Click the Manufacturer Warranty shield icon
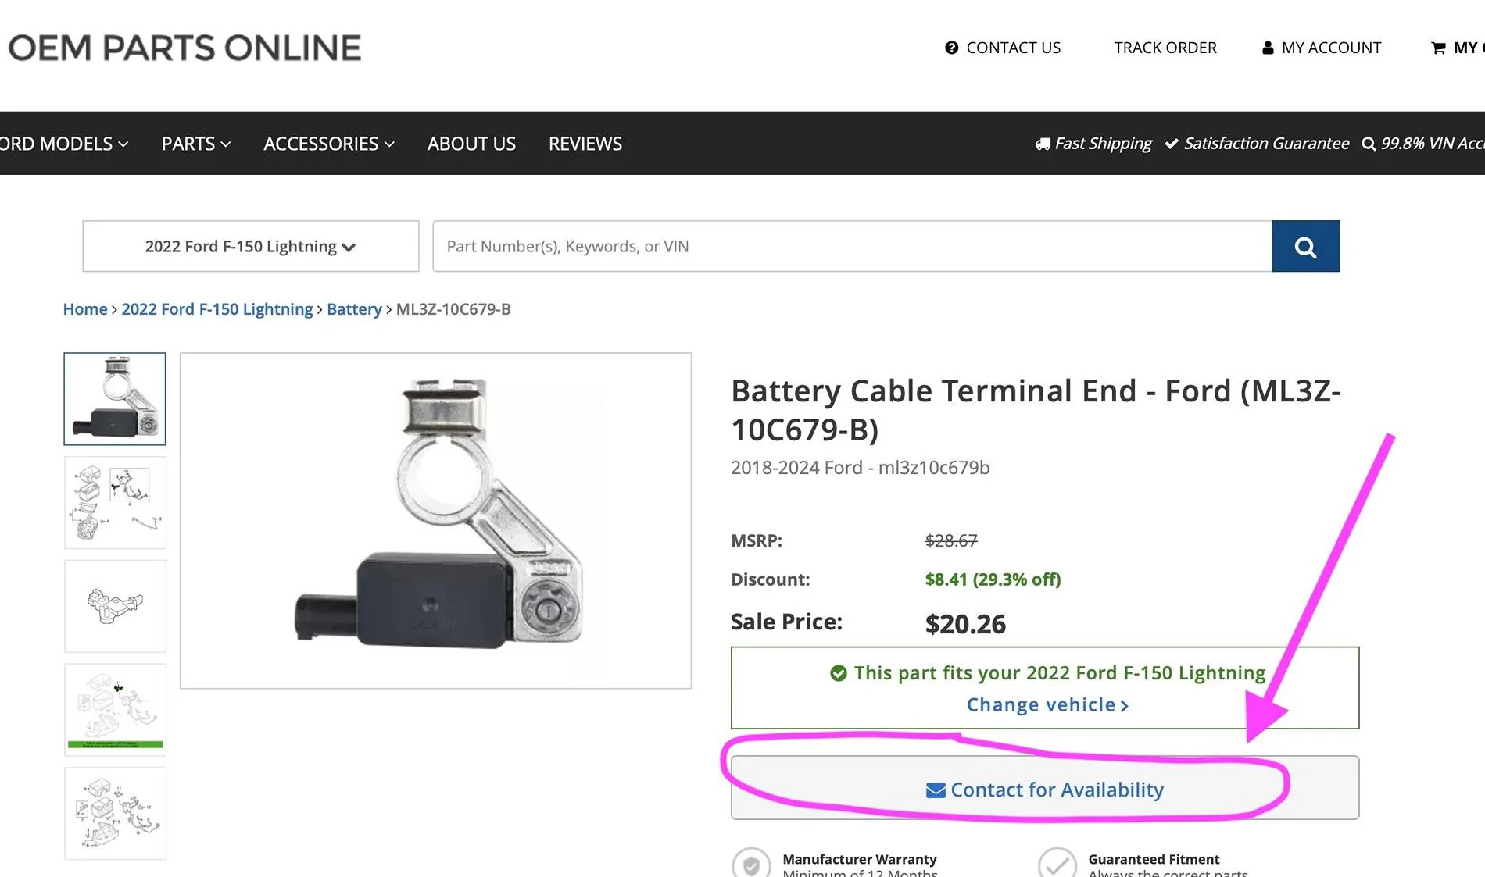The image size is (1485, 877). (751, 863)
